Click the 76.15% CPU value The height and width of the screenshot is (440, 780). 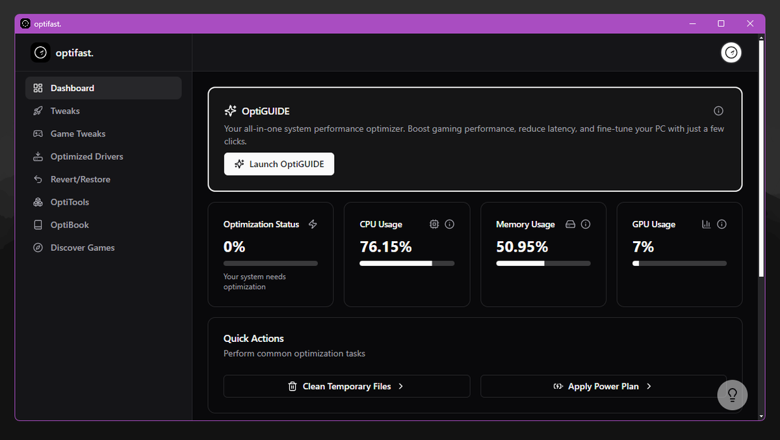pyautogui.click(x=385, y=247)
